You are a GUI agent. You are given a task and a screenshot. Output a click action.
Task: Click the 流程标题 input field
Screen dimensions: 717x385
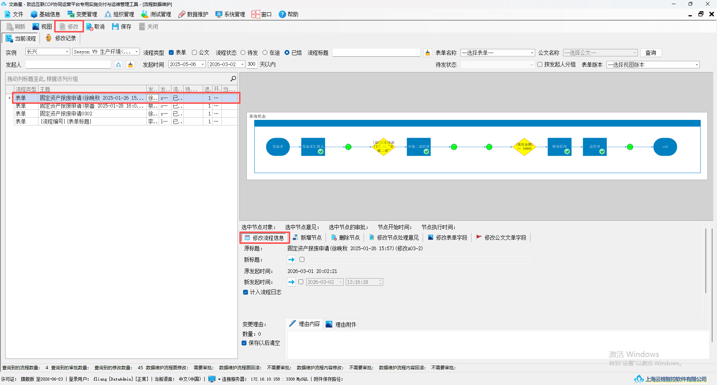coord(376,53)
